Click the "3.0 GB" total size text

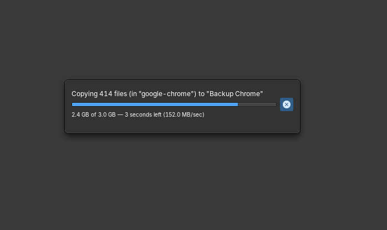click(x=107, y=114)
